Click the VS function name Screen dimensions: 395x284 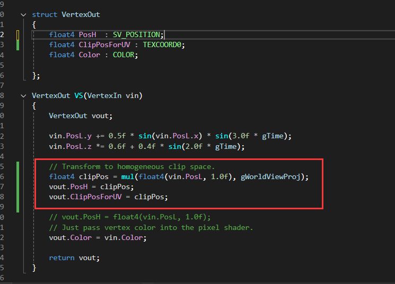coord(78,96)
